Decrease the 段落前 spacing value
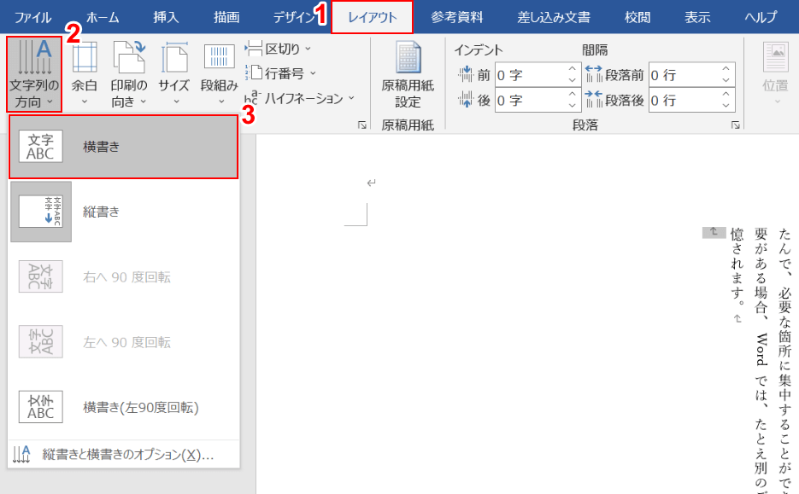 tap(726, 81)
